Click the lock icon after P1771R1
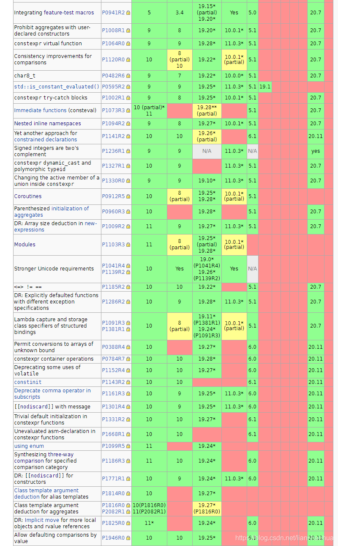Screen dimensions: 338x546 128,479
